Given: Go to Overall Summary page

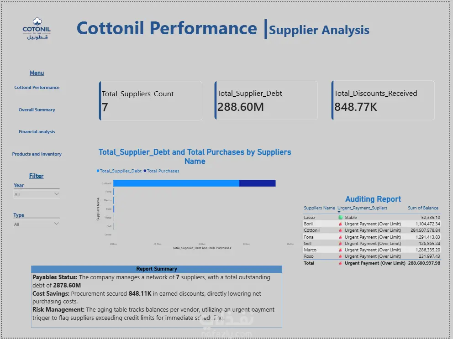Looking at the screenshot, I should (x=37, y=110).
